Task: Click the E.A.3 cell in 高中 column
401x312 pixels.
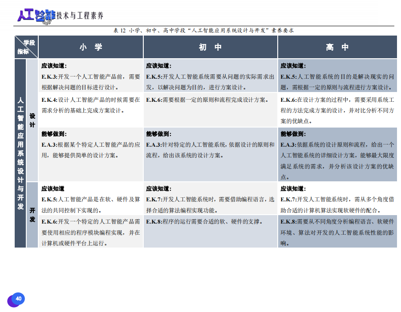Action: pos(337,155)
